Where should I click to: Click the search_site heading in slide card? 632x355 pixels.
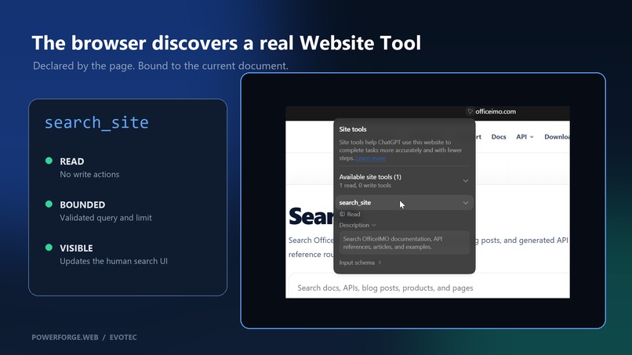96,122
